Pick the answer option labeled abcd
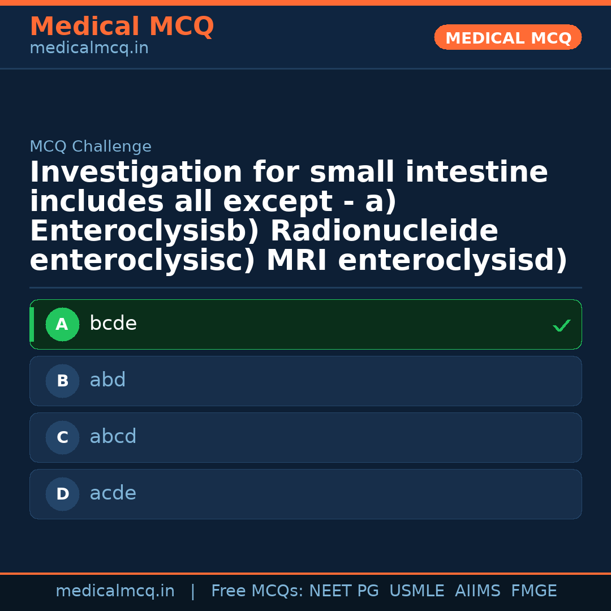 (305, 437)
